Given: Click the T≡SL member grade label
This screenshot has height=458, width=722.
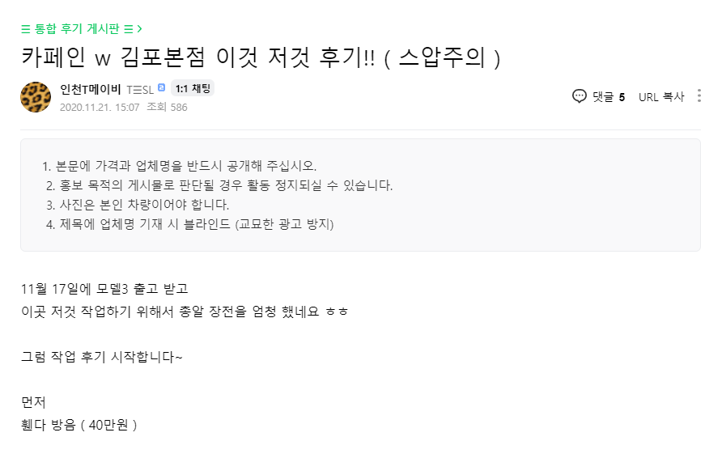Looking at the screenshot, I should [139, 89].
